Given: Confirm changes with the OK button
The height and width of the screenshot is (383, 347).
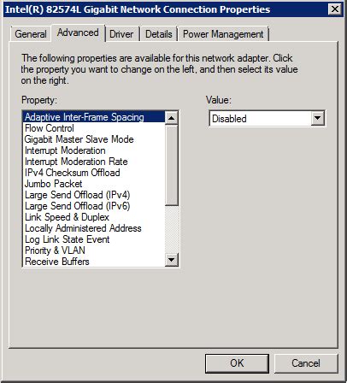Looking at the screenshot, I should [237, 363].
